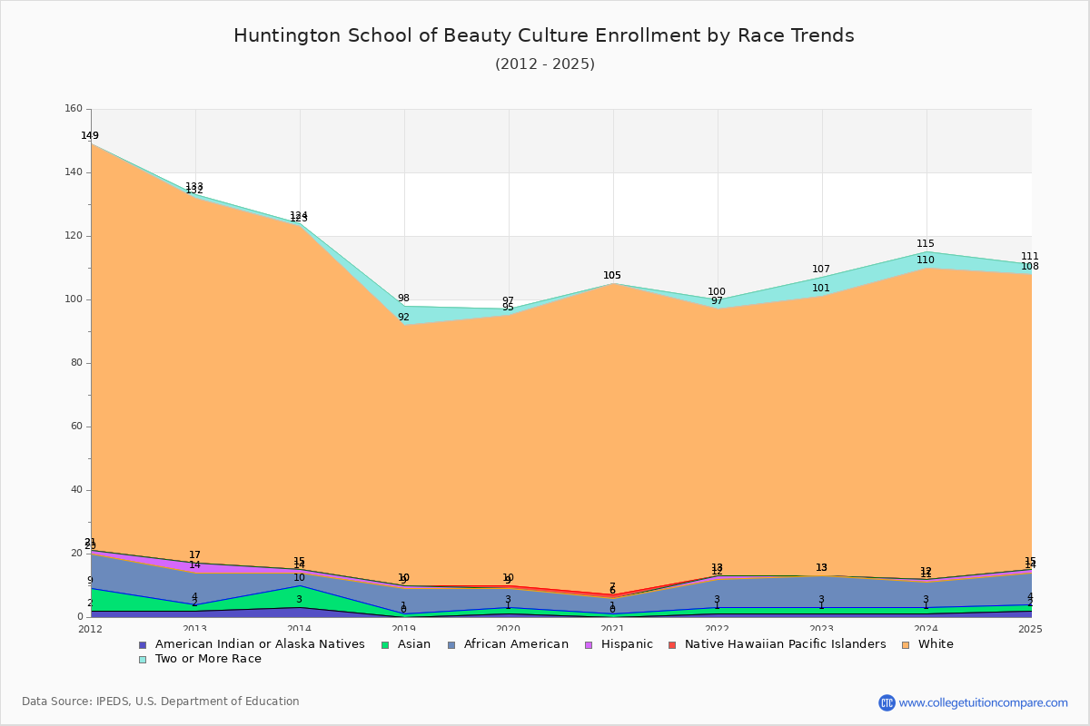Viewport: 1090px width, 726px height.
Task: Open the www.collegetuitioncompare.com link
Action: [x=984, y=702]
